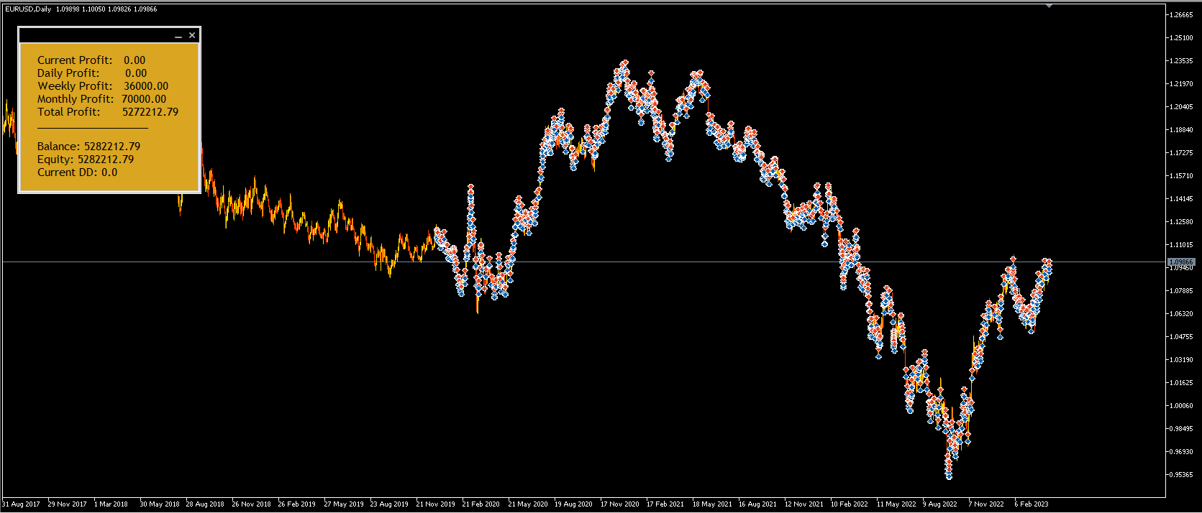Click the 1.26665 price scale label
The image size is (1202, 513).
pos(1181,15)
